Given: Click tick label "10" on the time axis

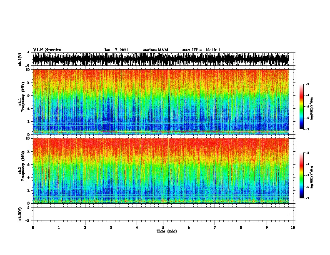Looking at the screenshot, I should 293,227.
